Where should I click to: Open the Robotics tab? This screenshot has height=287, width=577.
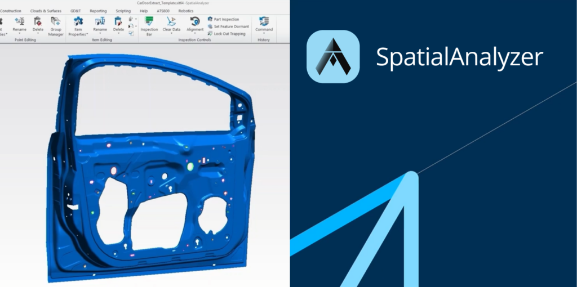pos(186,11)
